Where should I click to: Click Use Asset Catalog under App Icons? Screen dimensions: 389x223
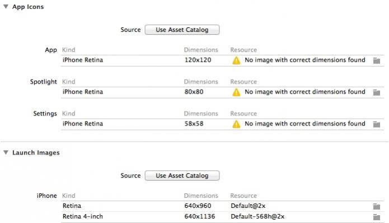tap(182, 30)
